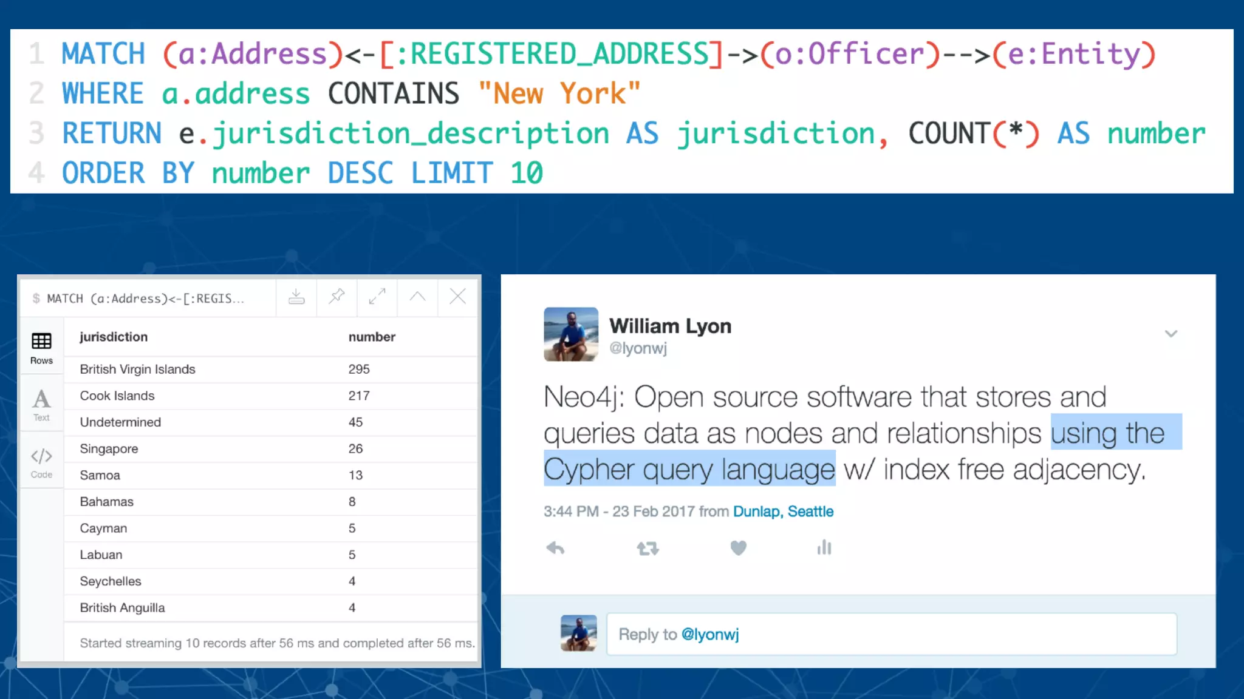Screen dimensions: 1244x699
Task: Collapse the result frame with up chevron
Action: pyautogui.click(x=417, y=297)
